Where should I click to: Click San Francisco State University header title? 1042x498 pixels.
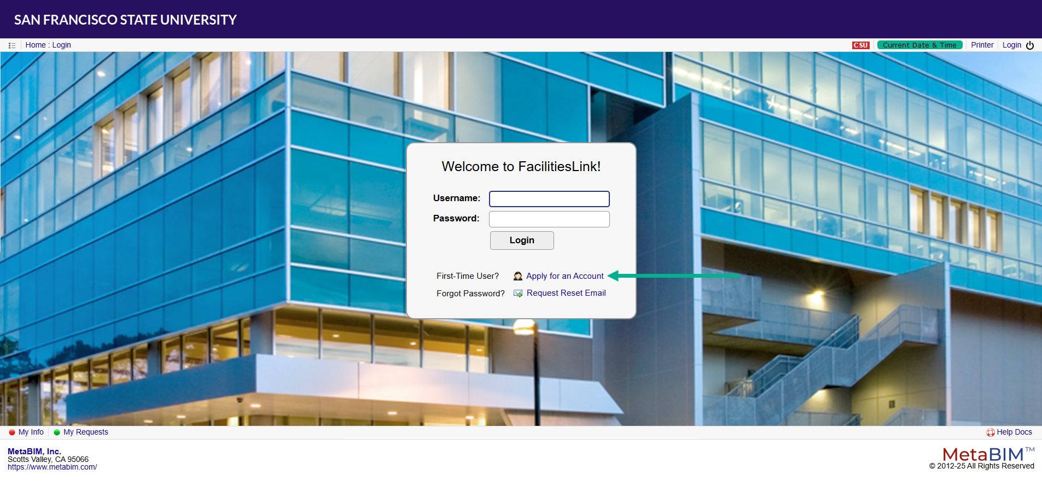pos(125,20)
